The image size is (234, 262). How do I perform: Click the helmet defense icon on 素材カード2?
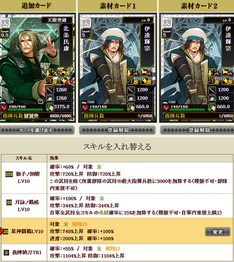click(x=212, y=99)
